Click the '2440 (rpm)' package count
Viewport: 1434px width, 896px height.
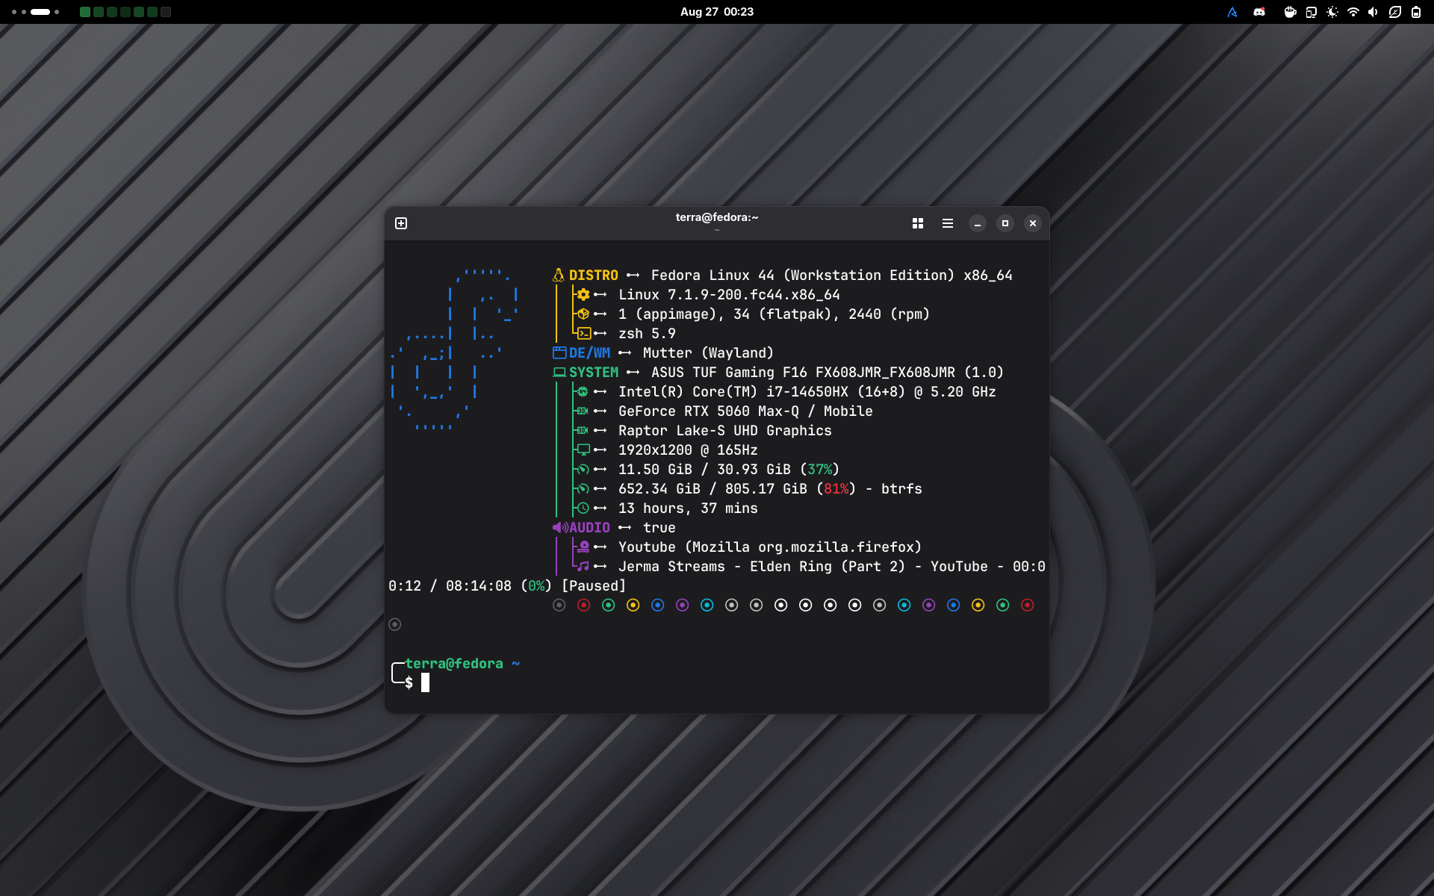889,314
